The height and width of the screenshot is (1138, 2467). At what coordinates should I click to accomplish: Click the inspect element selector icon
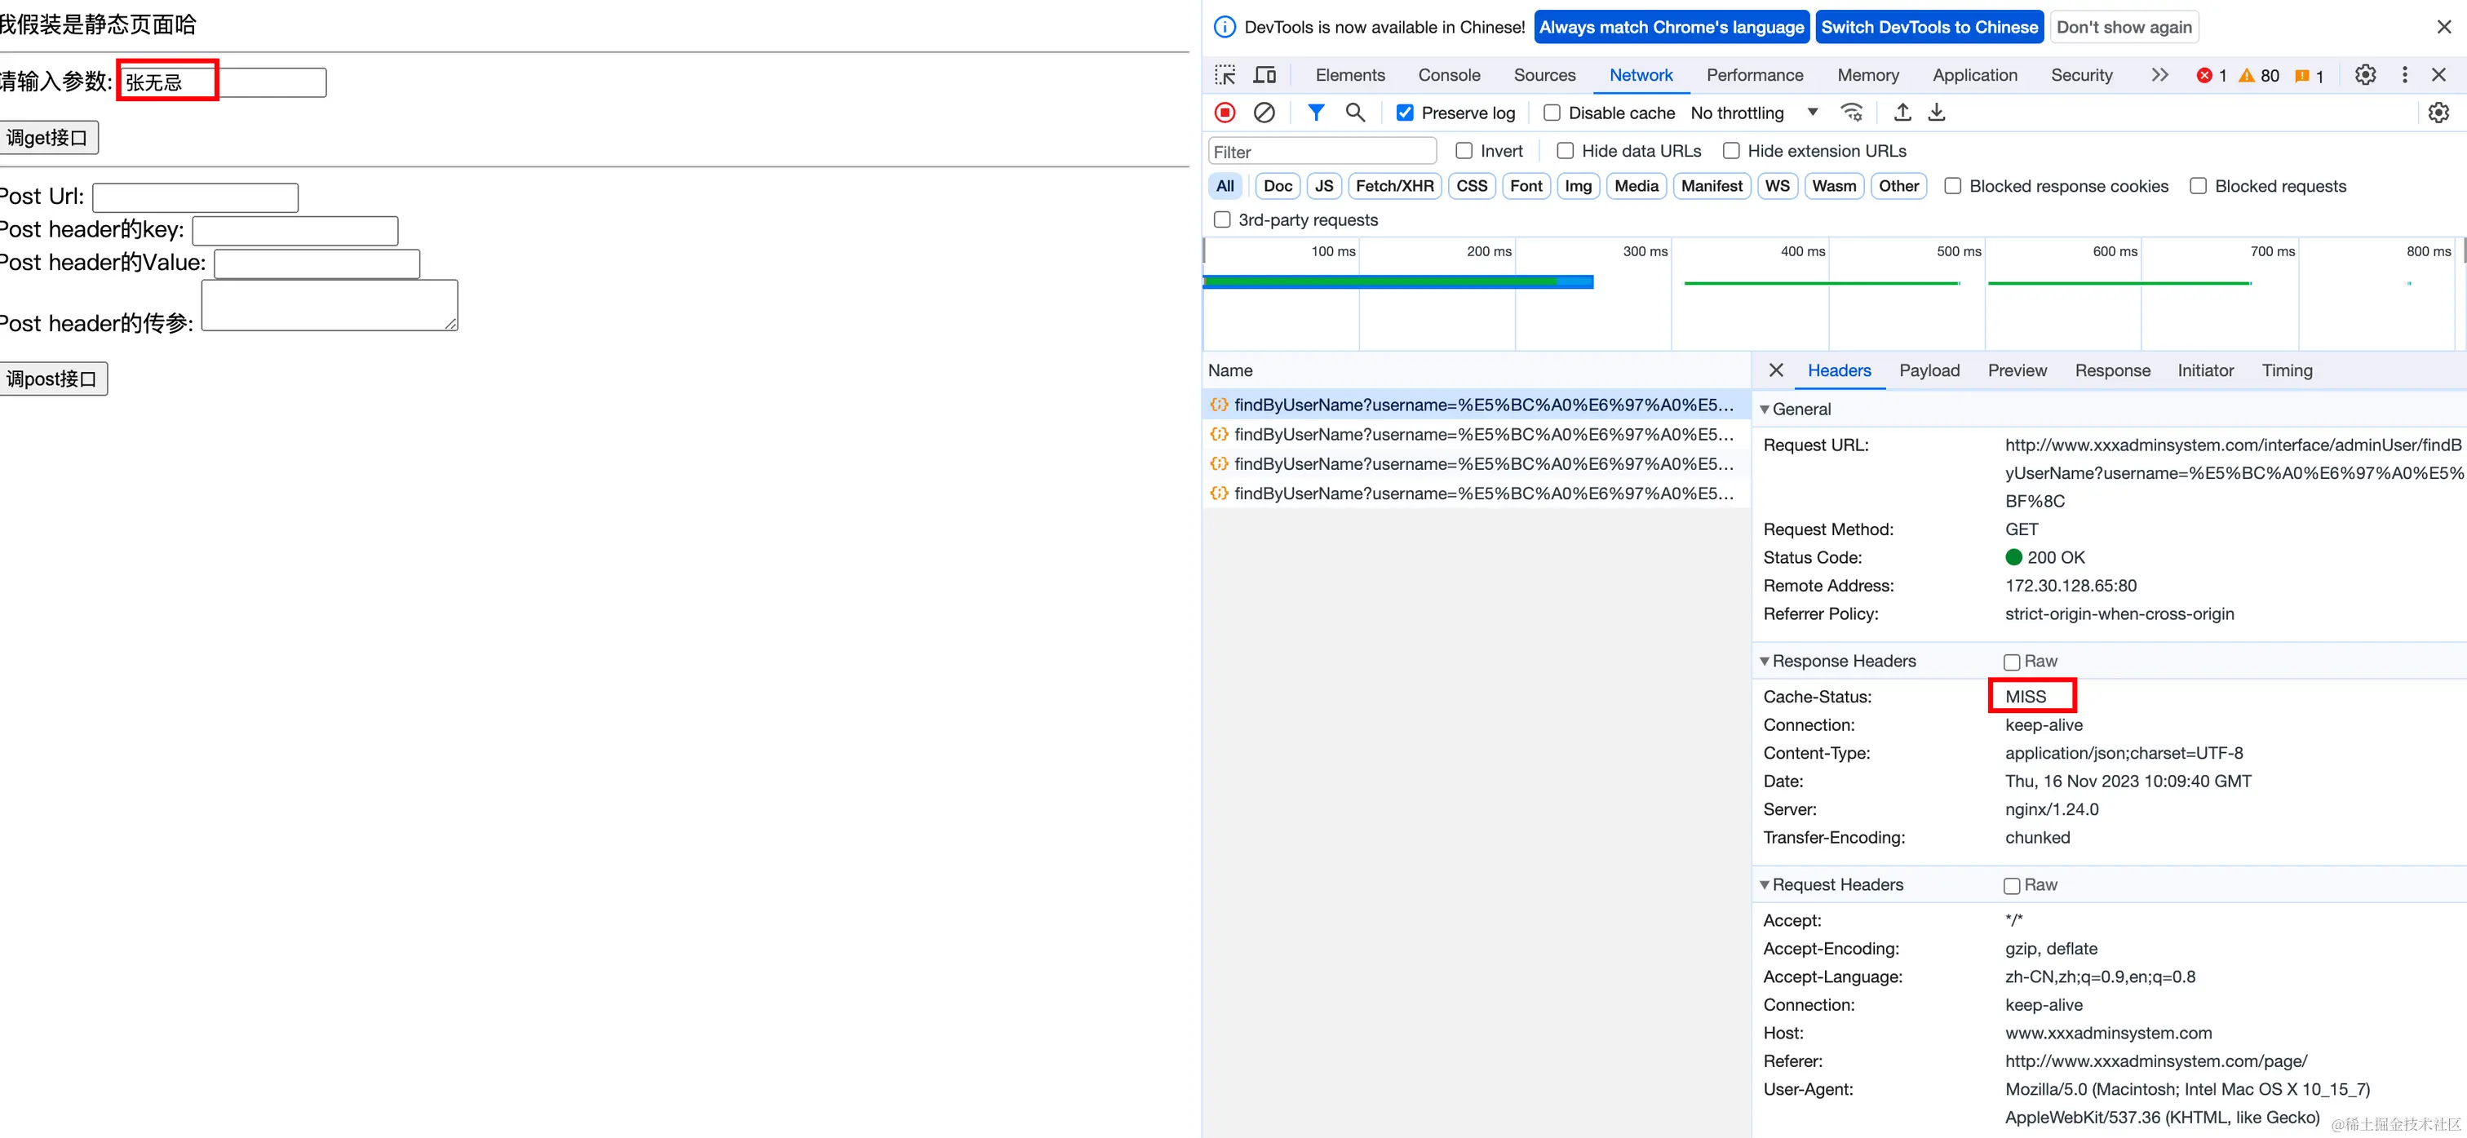1225,75
